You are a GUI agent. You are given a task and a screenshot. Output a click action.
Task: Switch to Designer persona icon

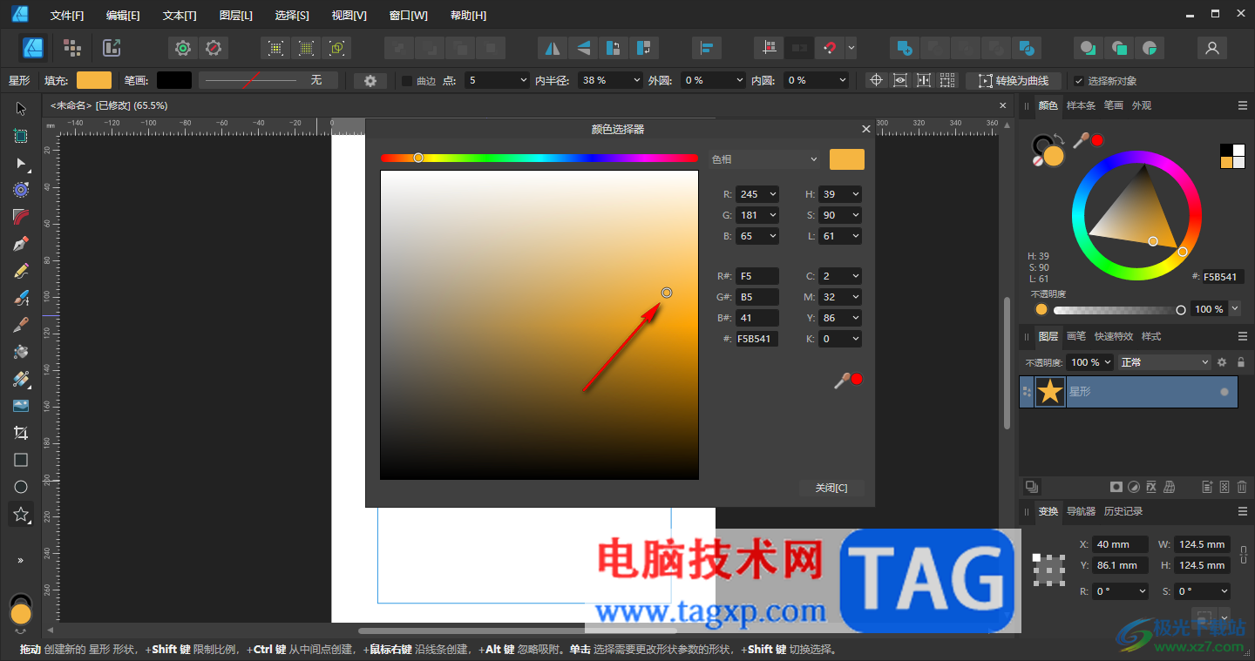point(34,48)
